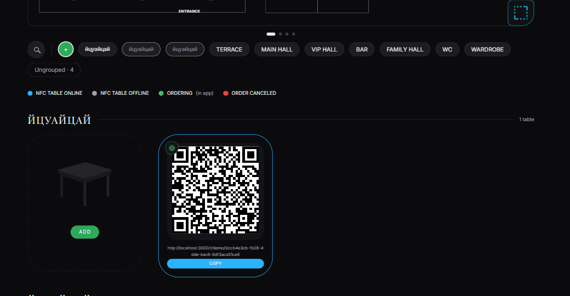Open the TERRACE zone tab

coord(229,49)
